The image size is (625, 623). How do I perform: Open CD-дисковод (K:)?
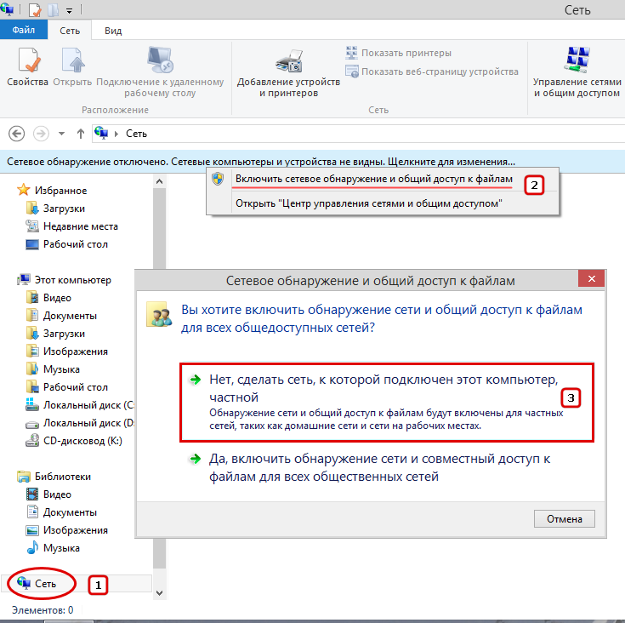[x=74, y=441]
